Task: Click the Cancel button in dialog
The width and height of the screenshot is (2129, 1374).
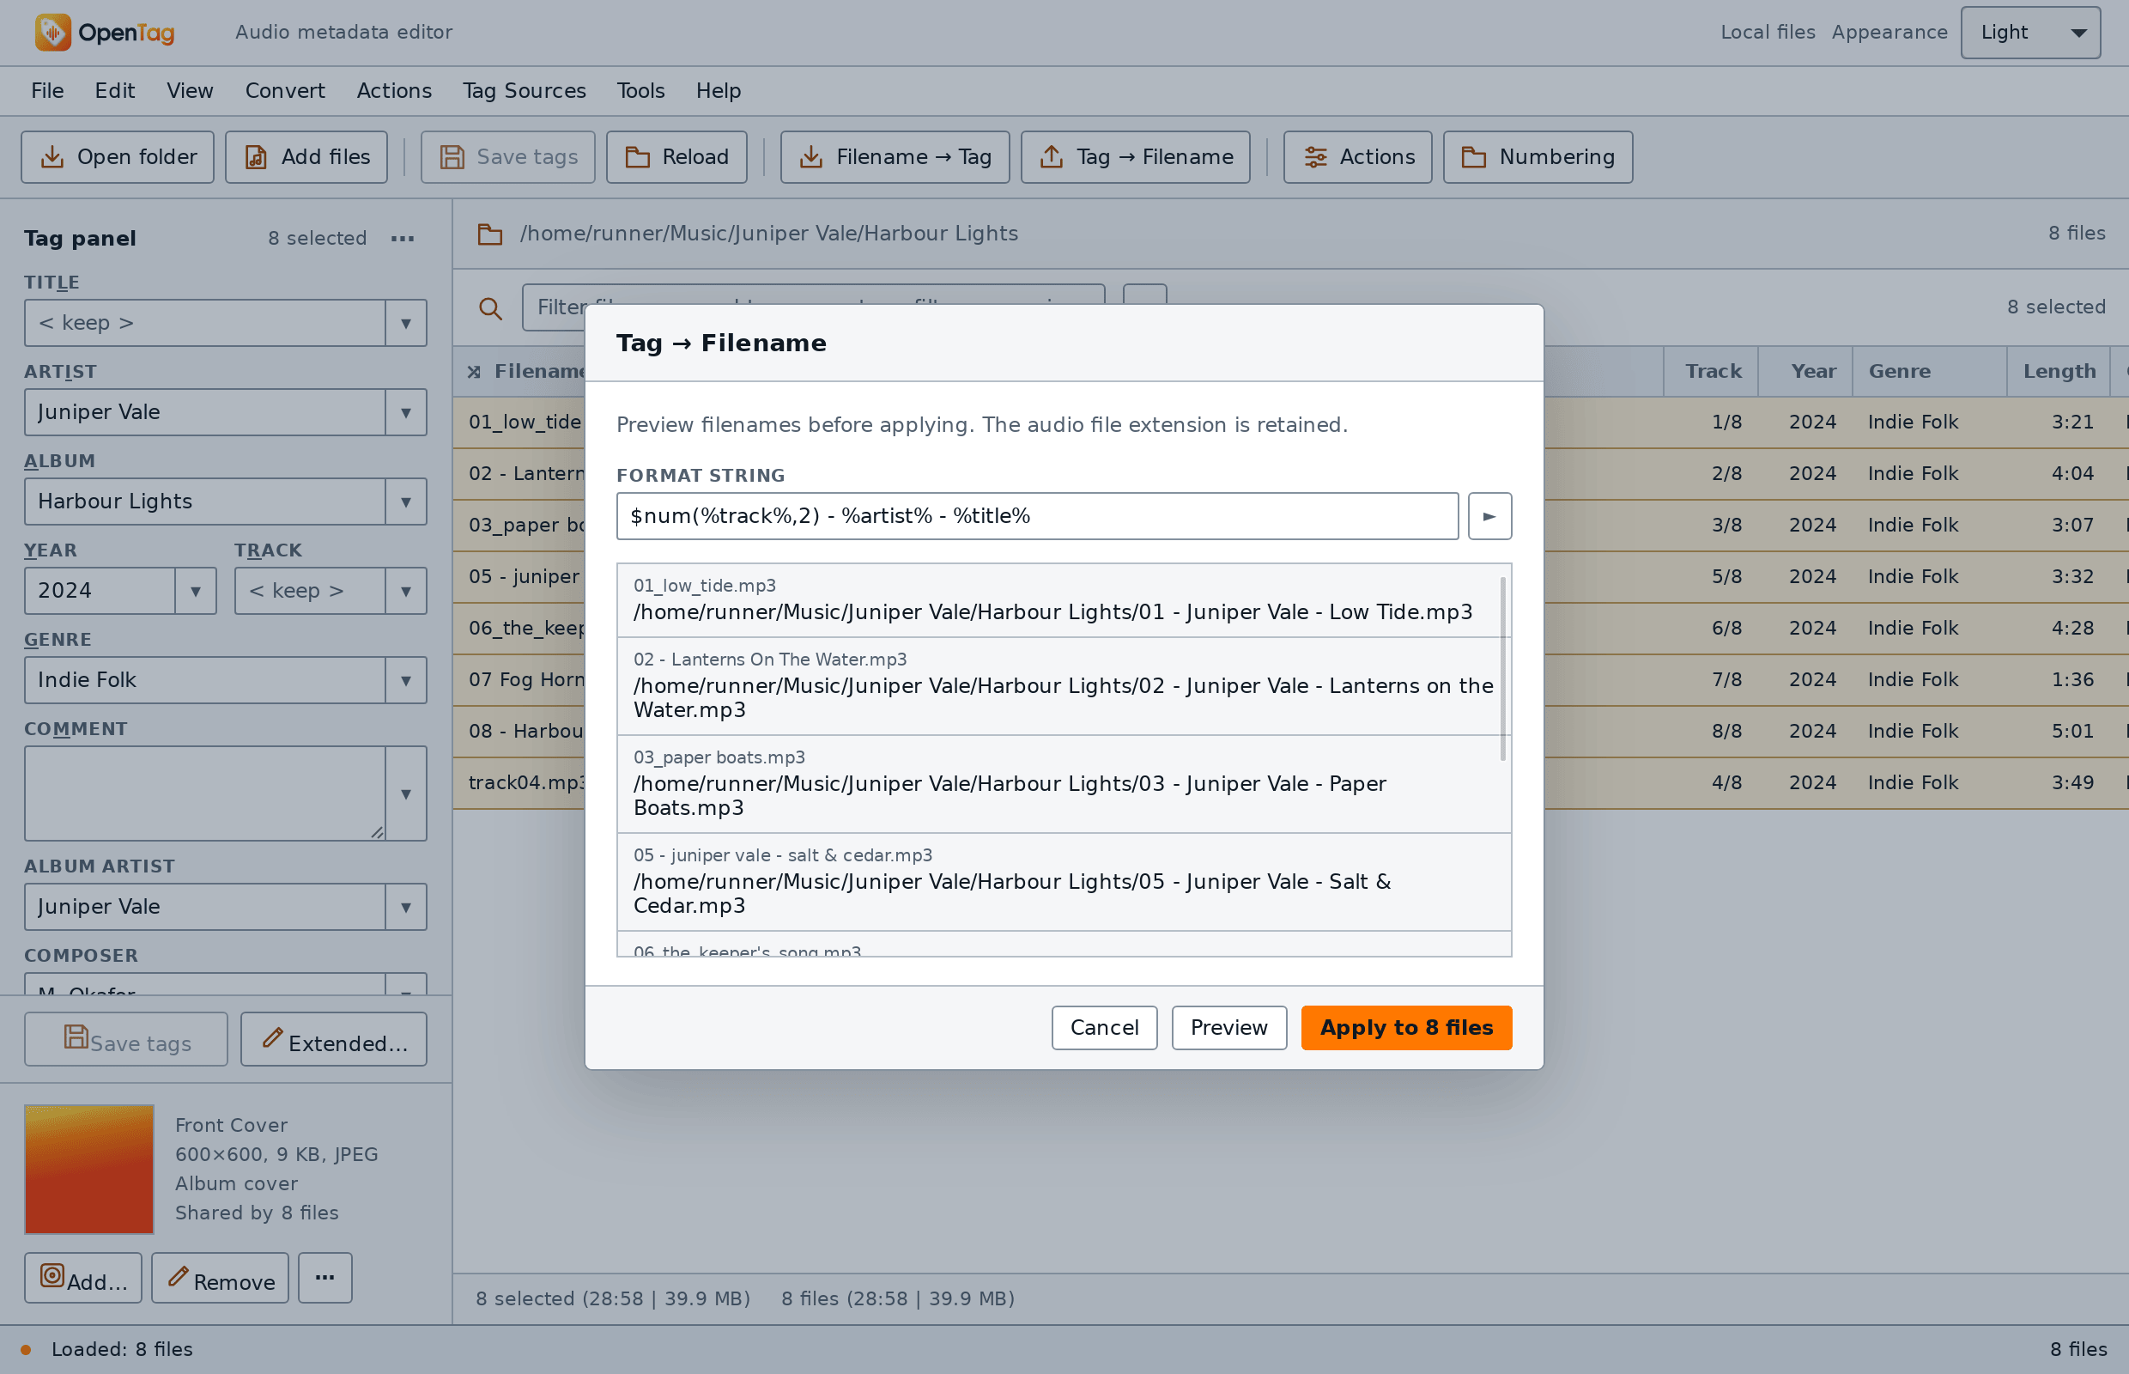Action: 1103,1027
